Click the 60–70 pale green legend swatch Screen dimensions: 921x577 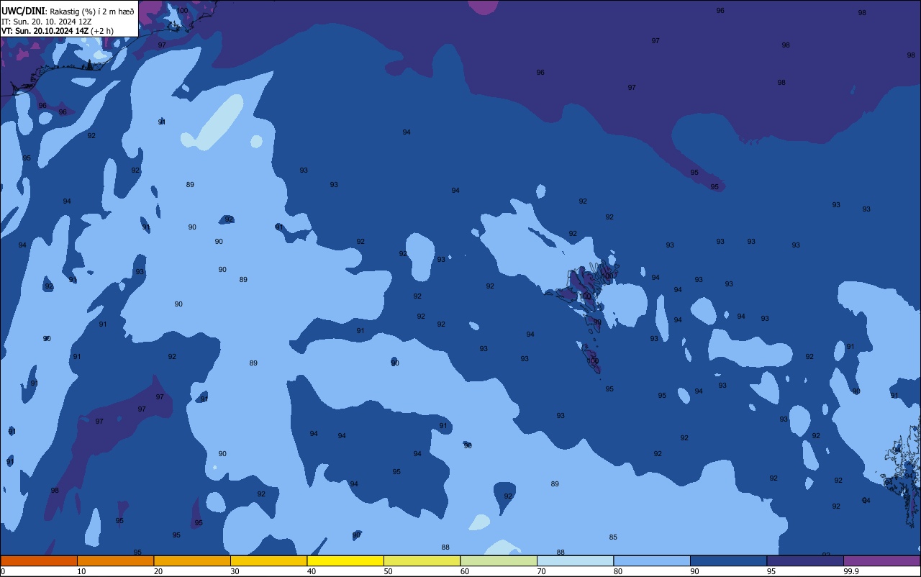pyautogui.click(x=499, y=560)
